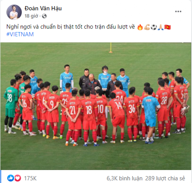View the 175K reactions list
The height and width of the screenshot is (183, 192).
click(x=30, y=178)
